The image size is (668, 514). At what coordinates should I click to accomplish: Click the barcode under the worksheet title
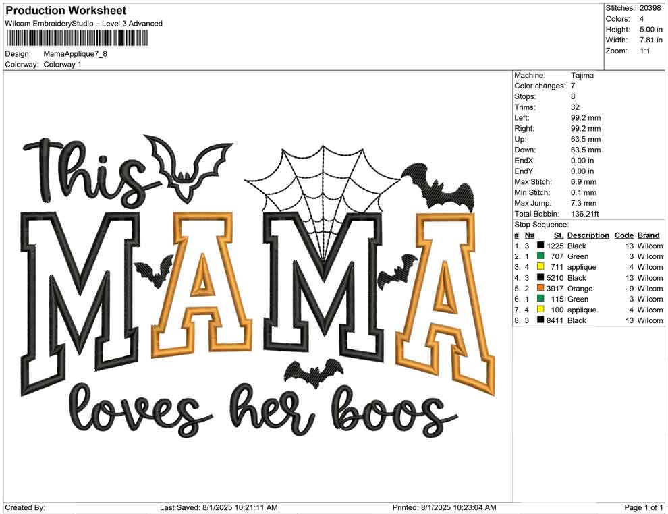coord(77,38)
